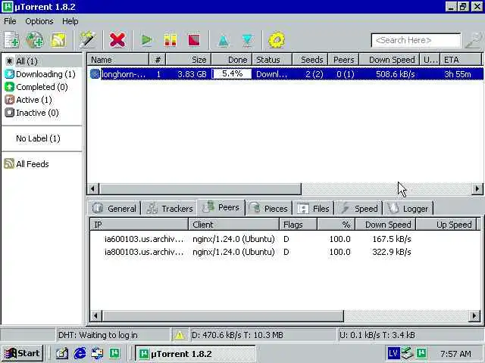Viewport: 485px width, 363px height.
Task: Open the RSS feed toolbar icon
Action: coord(58,40)
